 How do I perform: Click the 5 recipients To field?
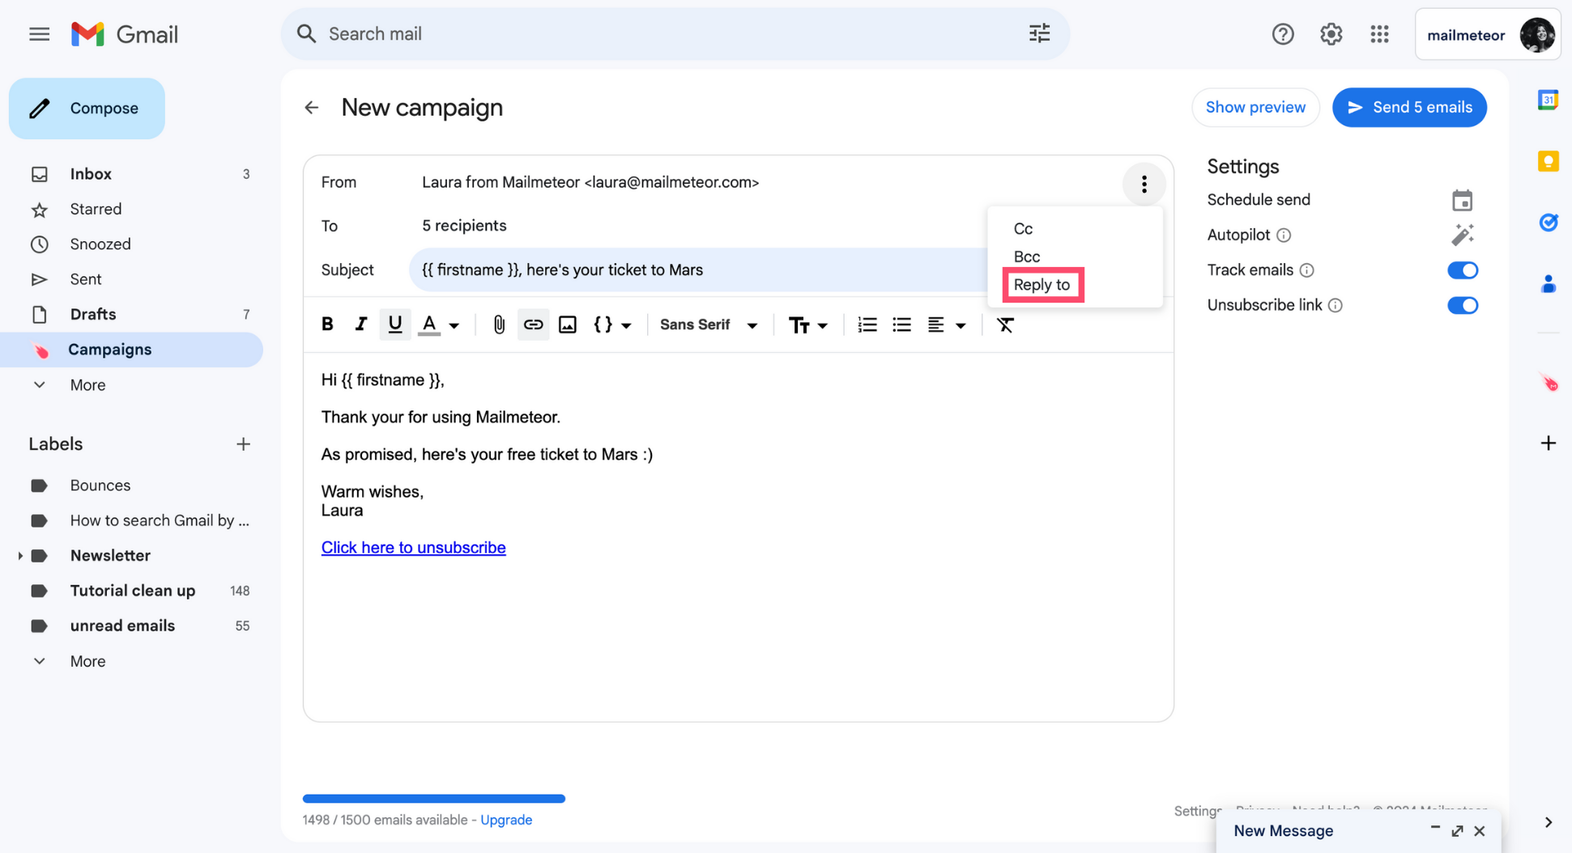pos(464,226)
